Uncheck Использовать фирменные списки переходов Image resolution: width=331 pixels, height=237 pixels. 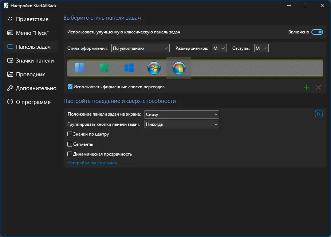(x=70, y=87)
